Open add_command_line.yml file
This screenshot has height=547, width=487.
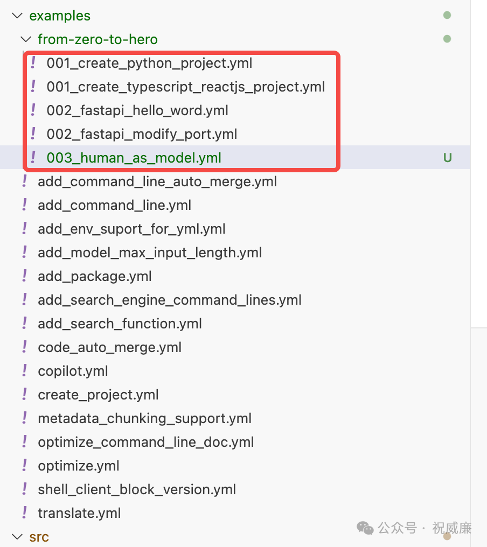pyautogui.click(x=115, y=206)
